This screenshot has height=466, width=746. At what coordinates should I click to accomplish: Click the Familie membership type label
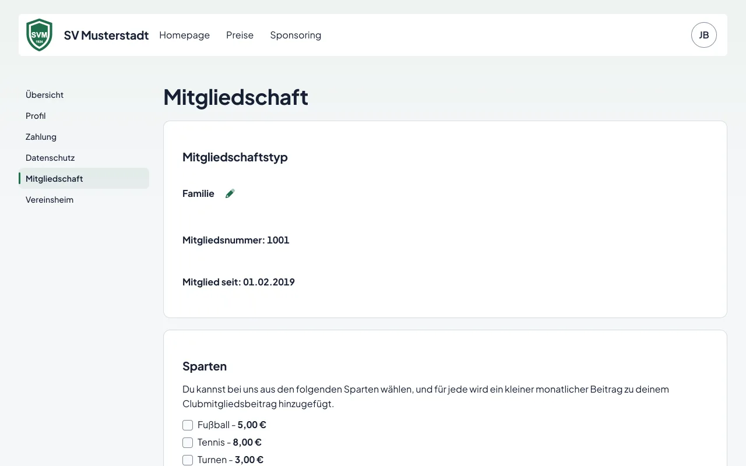[x=198, y=193]
